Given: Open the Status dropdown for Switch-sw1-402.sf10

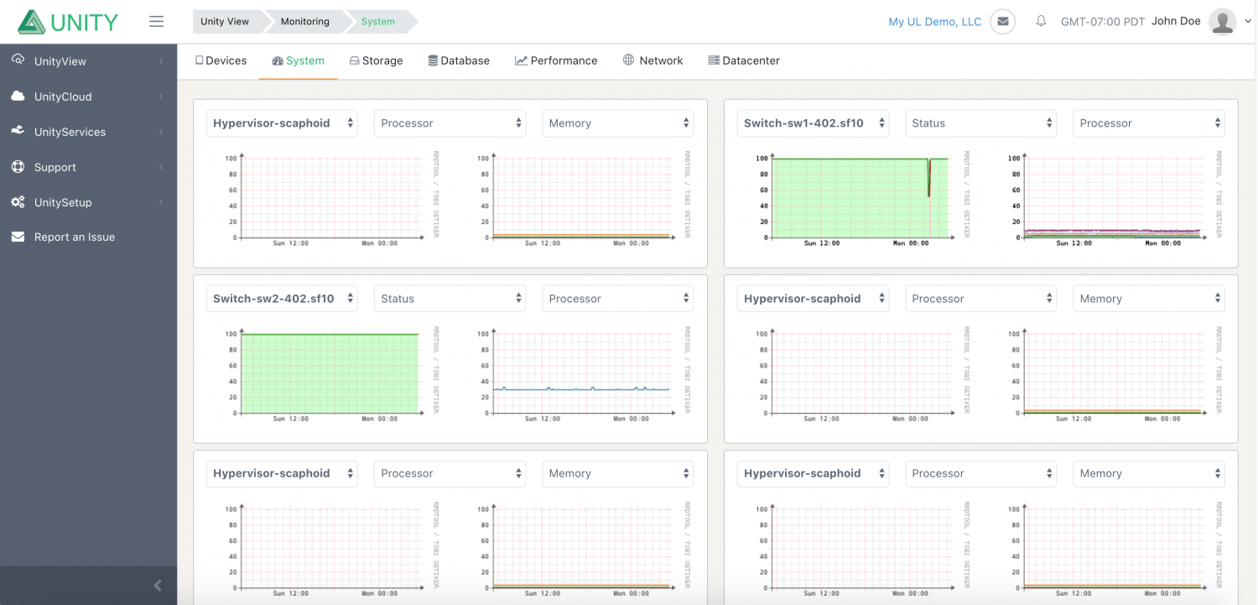Looking at the screenshot, I should [x=980, y=123].
